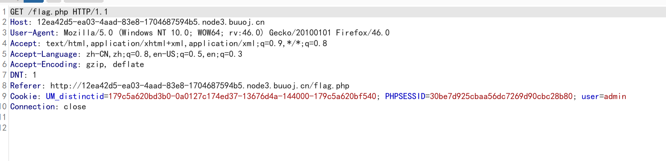Click the Referer URL ending in flag.php
This screenshot has height=161, width=666.
pyautogui.click(x=200, y=86)
